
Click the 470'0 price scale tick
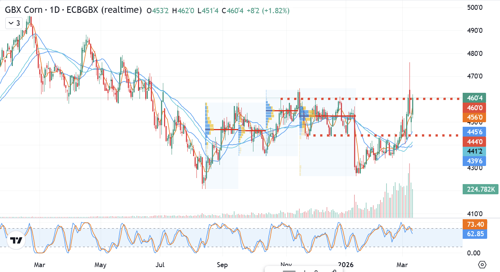(475, 76)
